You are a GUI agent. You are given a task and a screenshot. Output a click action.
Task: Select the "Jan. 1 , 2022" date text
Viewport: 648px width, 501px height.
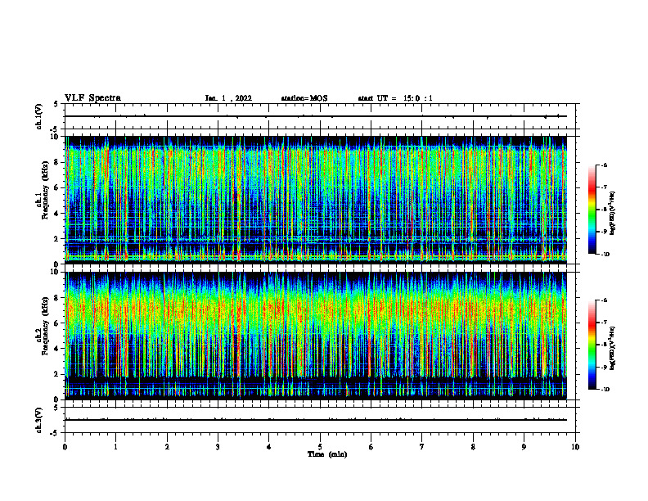(228, 98)
